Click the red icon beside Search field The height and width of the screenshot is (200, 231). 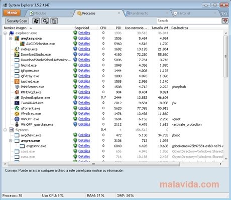pyautogui.click(x=225, y=21)
